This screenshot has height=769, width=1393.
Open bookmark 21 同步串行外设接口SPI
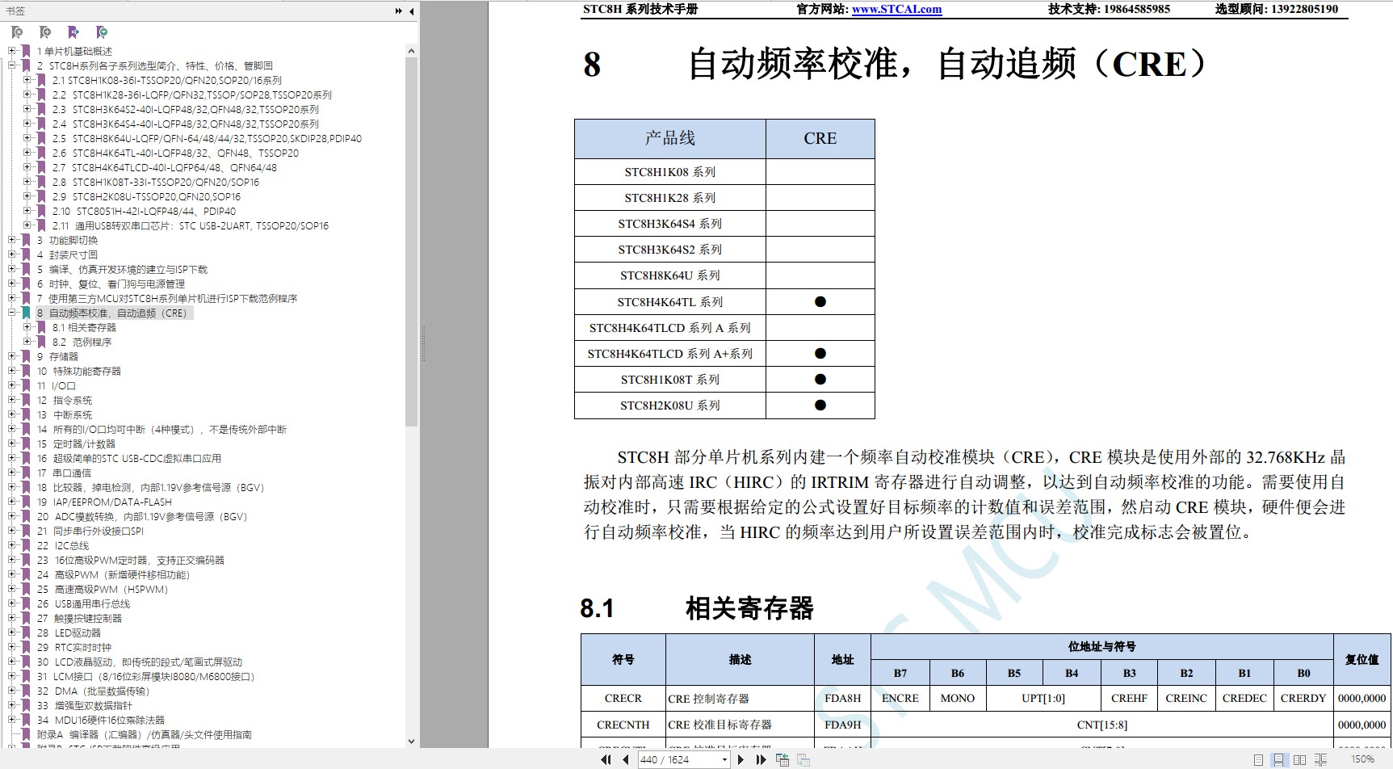pos(90,531)
